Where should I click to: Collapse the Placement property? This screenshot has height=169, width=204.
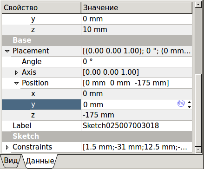click(x=7, y=51)
